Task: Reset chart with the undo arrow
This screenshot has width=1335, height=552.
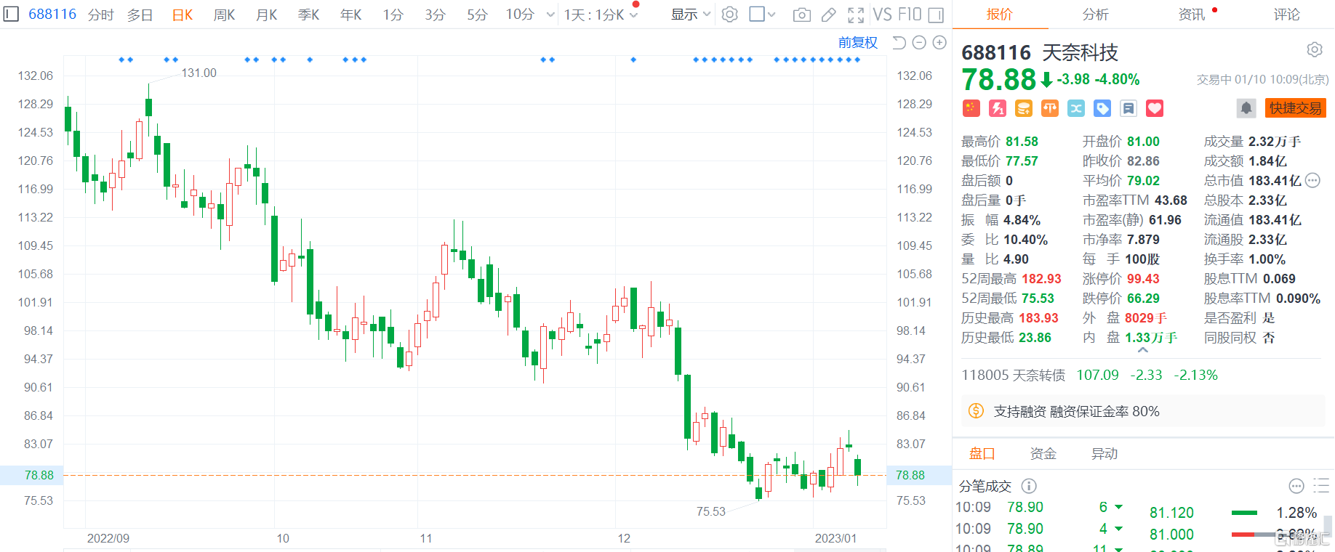Action: (x=899, y=43)
